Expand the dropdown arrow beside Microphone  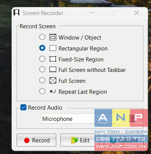pos(118,119)
